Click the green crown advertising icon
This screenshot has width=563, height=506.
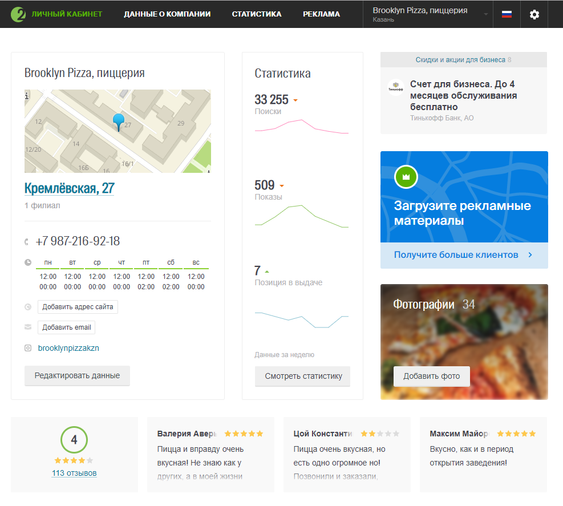pos(406,177)
